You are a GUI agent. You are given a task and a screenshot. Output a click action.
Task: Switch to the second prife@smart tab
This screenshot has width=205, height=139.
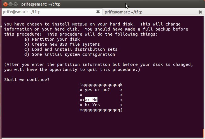pos(153,12)
